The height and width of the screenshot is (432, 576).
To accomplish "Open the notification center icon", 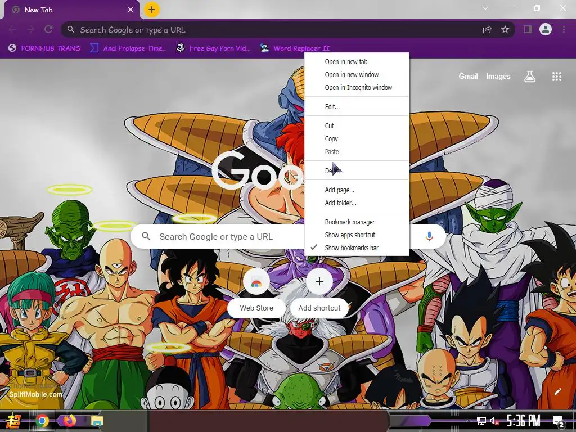I will pyautogui.click(x=559, y=421).
